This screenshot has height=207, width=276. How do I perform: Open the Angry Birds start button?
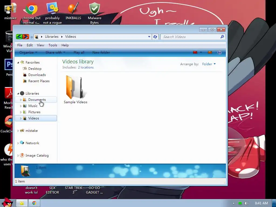7,202
